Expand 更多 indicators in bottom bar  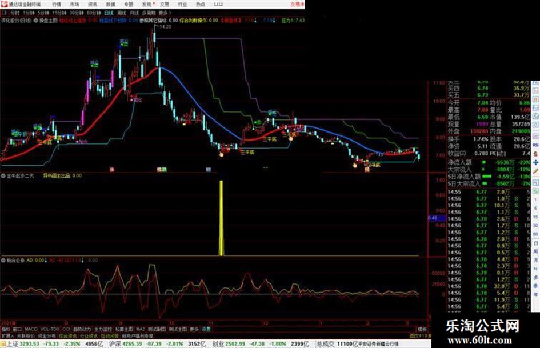(194, 329)
